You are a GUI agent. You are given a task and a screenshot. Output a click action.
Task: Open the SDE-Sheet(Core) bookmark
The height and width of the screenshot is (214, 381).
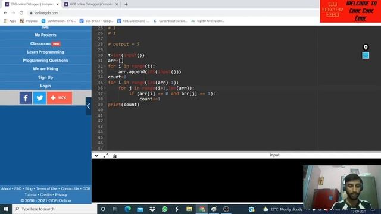pos(133,21)
